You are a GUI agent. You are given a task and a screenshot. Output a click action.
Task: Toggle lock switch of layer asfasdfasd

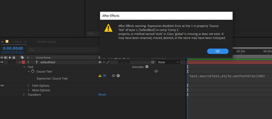tap(14, 62)
